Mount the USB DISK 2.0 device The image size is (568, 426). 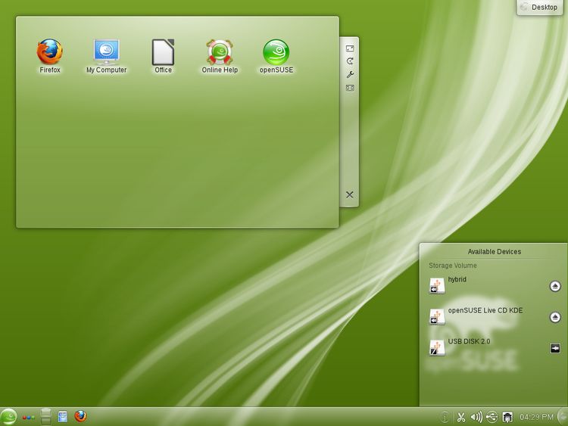(554, 348)
